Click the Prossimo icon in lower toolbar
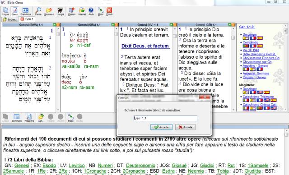This screenshot has width=289, height=175. tap(29, 118)
